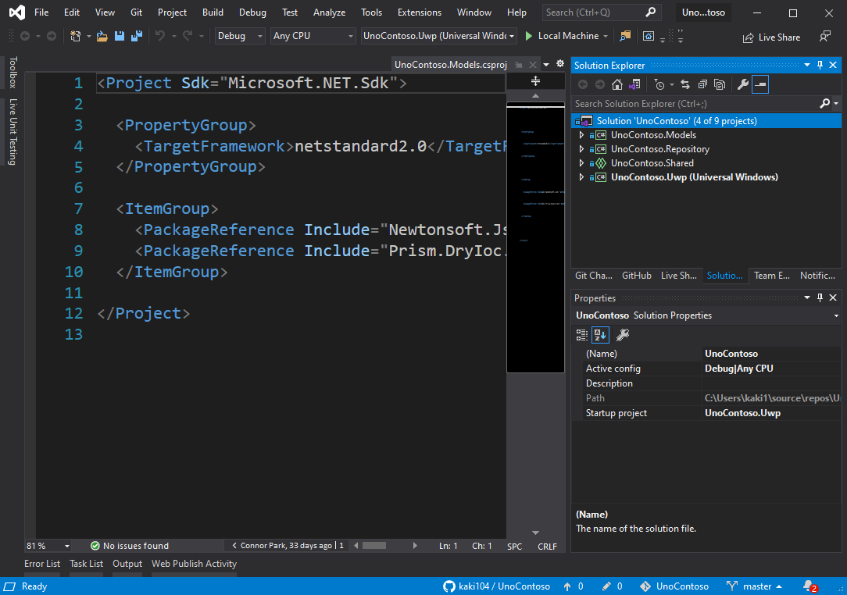Open the Any CPU platform dropdown

click(x=313, y=36)
